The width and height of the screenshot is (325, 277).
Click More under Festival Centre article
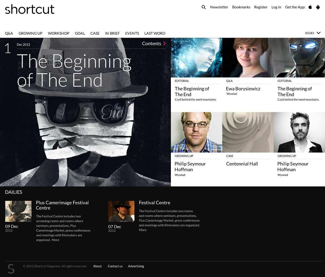pos(143,230)
